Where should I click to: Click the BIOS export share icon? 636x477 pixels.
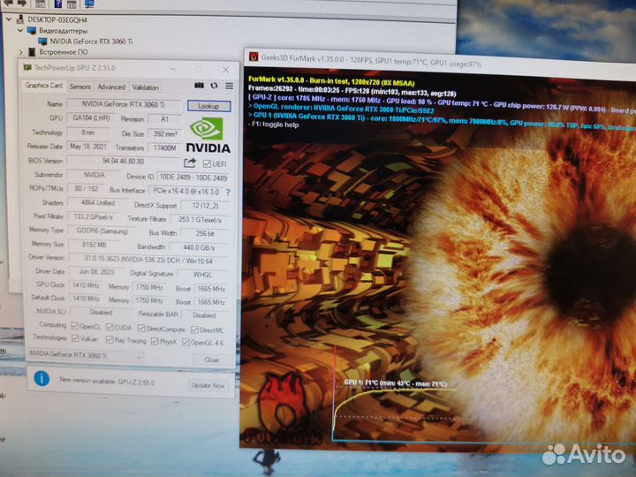click(x=190, y=163)
